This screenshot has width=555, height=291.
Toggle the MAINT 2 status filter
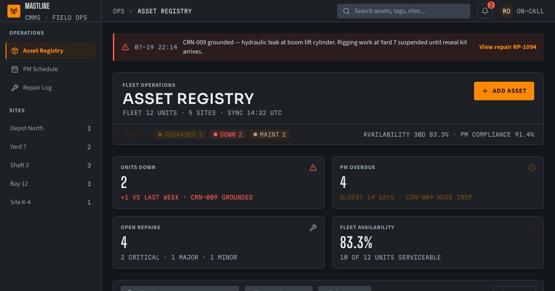click(x=270, y=134)
